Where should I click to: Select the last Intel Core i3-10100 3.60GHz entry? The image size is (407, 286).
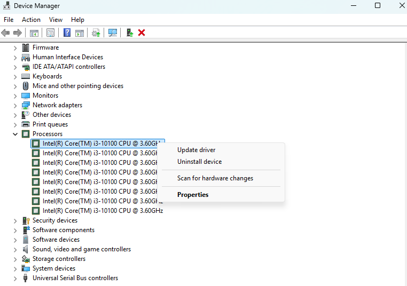(103, 211)
